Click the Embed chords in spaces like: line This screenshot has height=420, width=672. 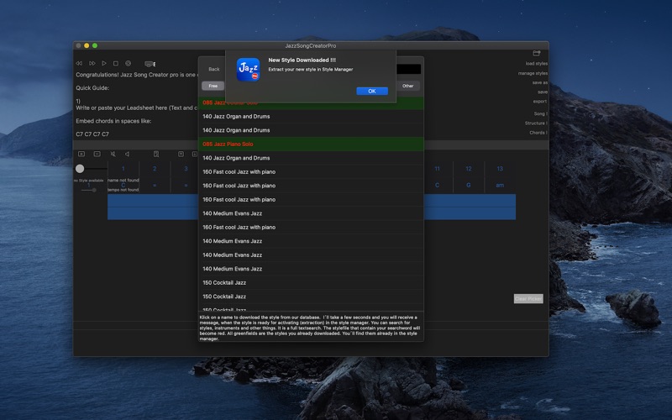click(x=113, y=121)
